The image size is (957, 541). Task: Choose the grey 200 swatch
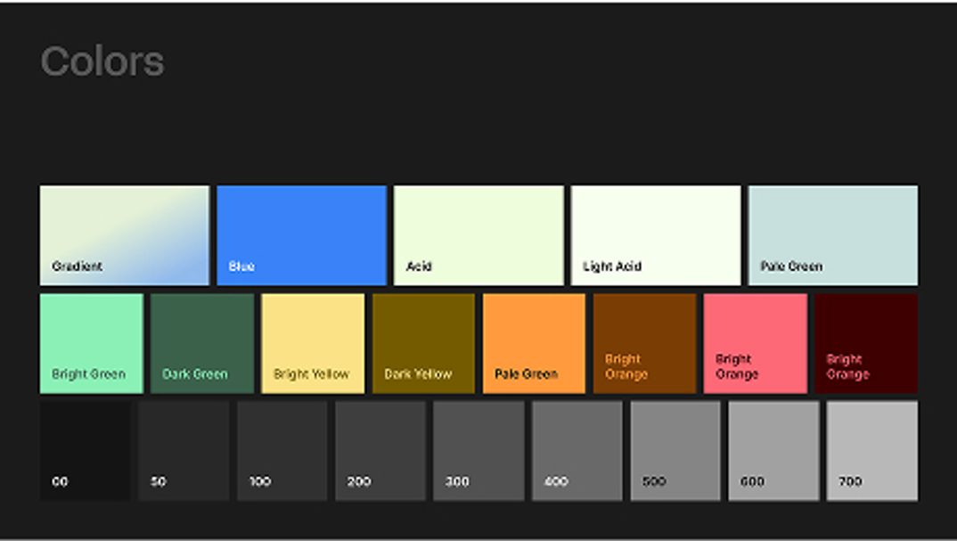(x=380, y=450)
